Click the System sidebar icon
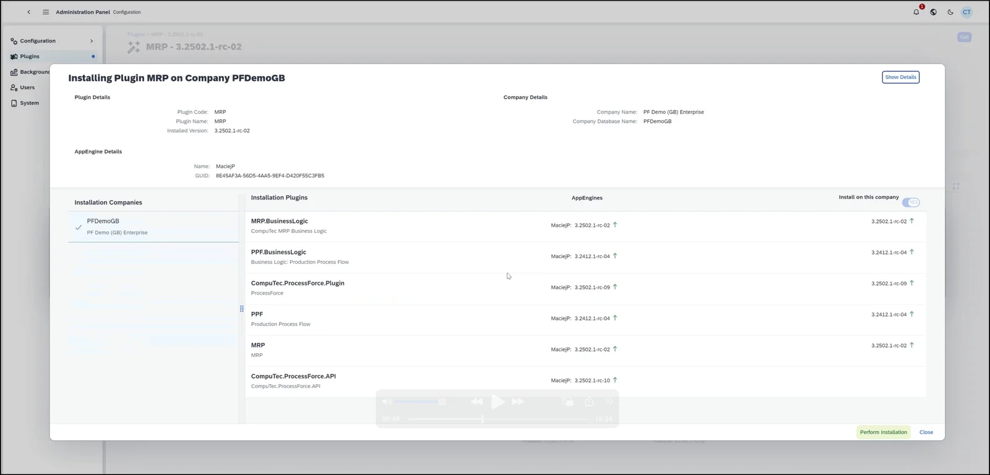 pos(14,103)
